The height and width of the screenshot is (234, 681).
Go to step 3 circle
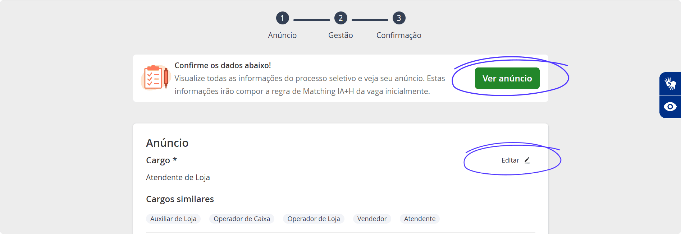[399, 18]
